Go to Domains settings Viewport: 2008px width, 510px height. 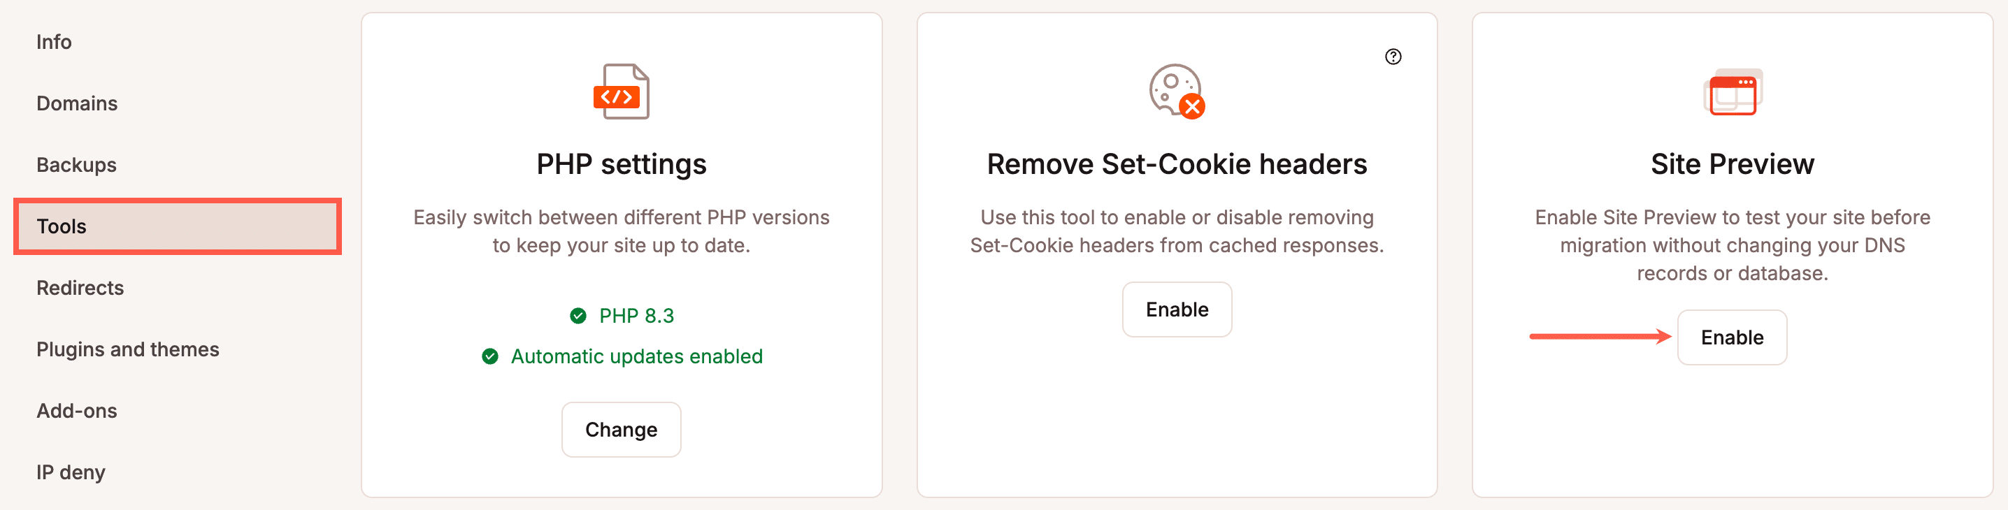click(76, 103)
